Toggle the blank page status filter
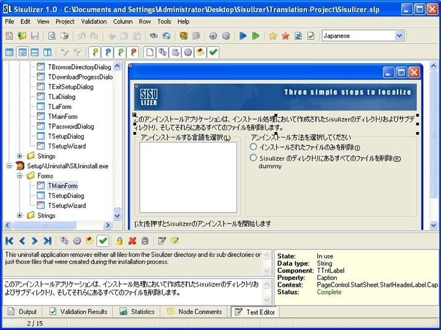 coord(150,52)
